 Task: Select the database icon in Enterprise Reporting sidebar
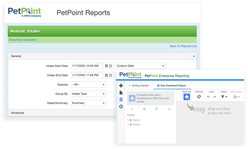[x=121, y=100]
